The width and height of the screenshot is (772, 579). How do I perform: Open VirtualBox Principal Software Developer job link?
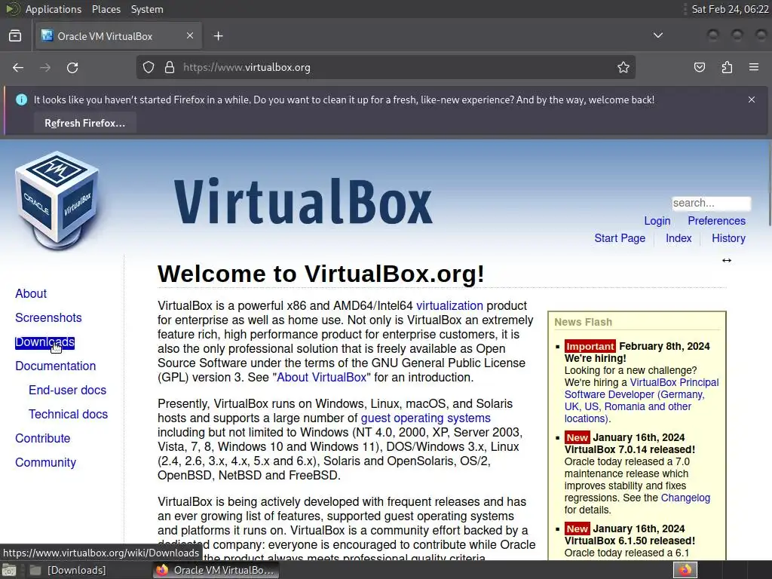pos(641,400)
